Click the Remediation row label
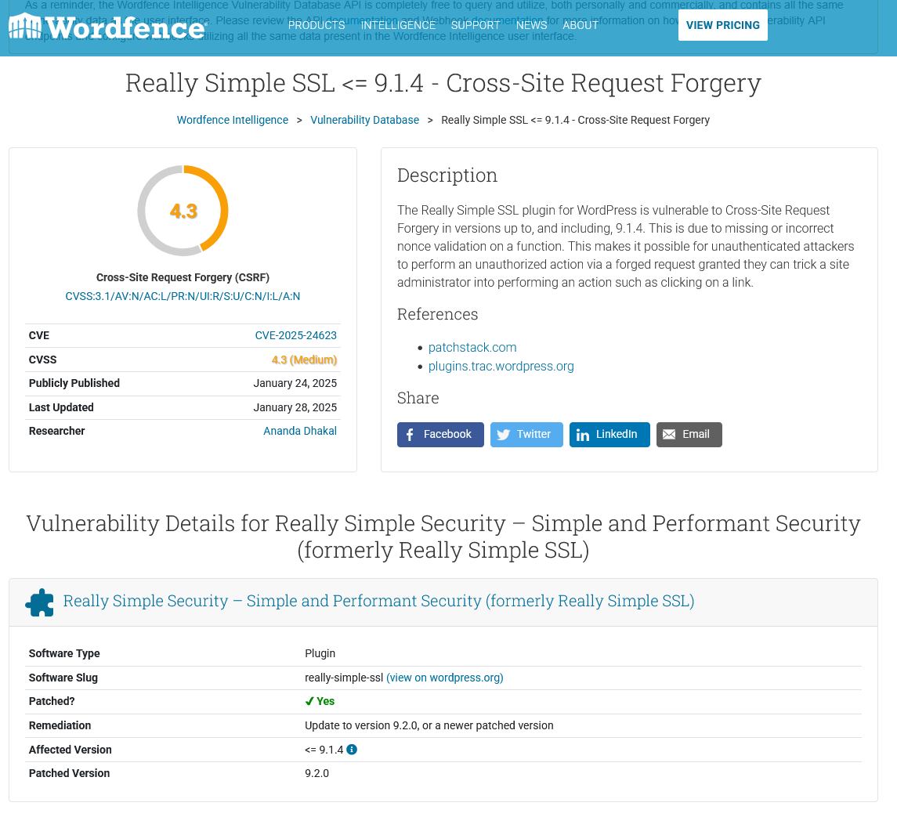Viewport: 897px width, 817px height. click(x=60, y=726)
